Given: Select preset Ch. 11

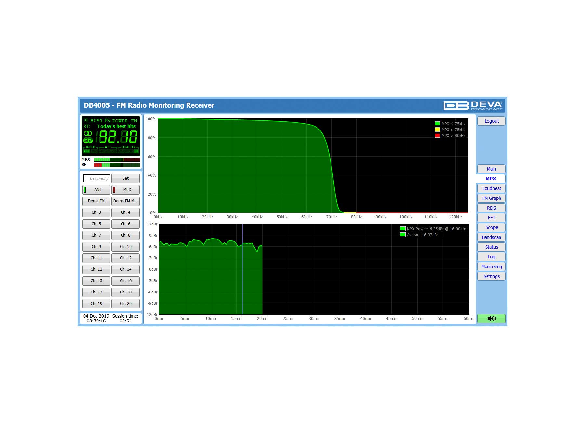Looking at the screenshot, I should tap(96, 258).
